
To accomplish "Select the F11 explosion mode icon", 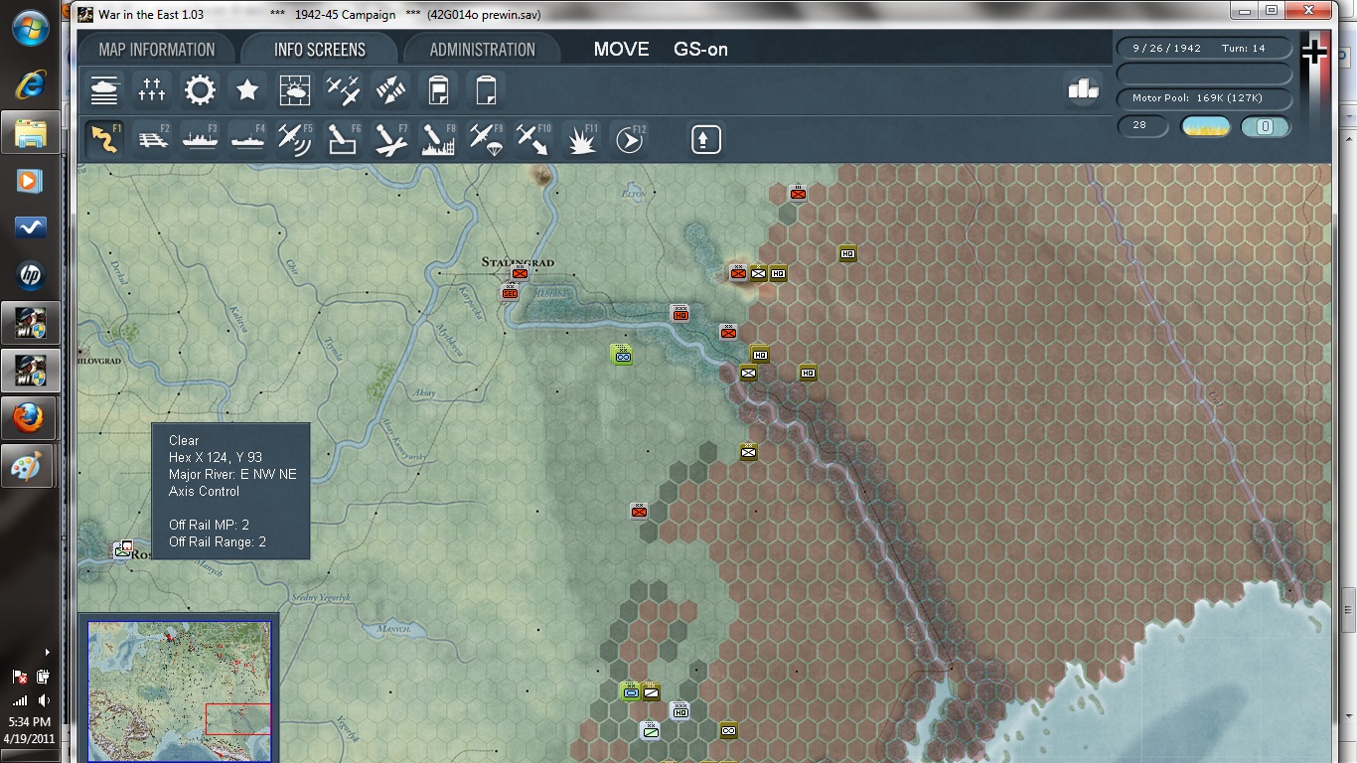I will 581,139.
